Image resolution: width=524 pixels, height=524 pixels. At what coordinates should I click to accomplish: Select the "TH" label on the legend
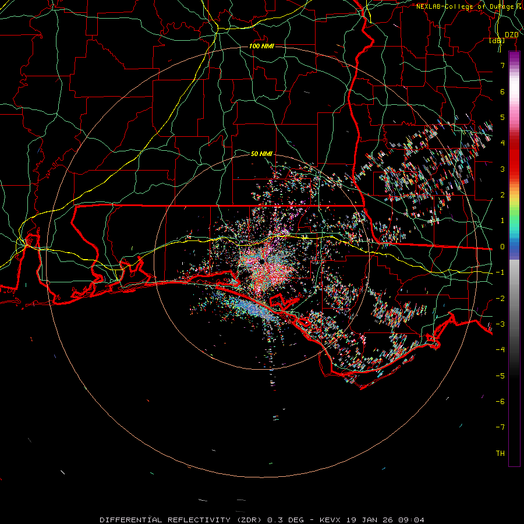point(500,454)
